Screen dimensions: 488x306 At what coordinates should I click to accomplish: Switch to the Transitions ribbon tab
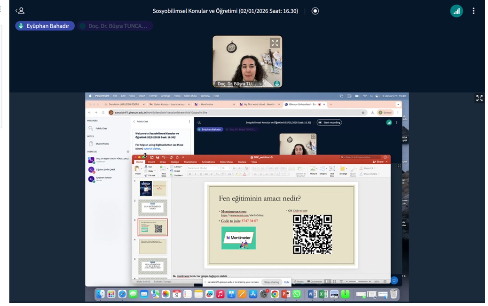[190, 162]
